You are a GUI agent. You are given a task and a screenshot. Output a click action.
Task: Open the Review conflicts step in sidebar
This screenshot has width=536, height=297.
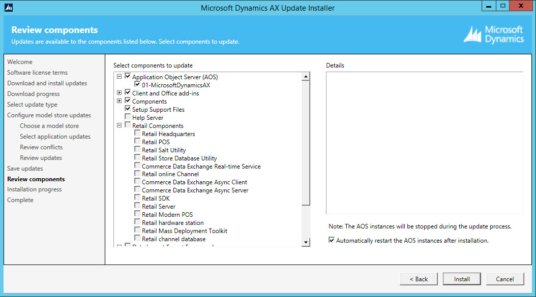coord(41,147)
